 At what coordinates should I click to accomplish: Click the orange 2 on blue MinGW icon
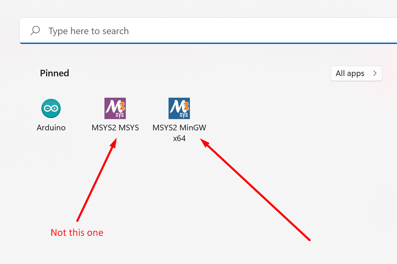(x=186, y=105)
